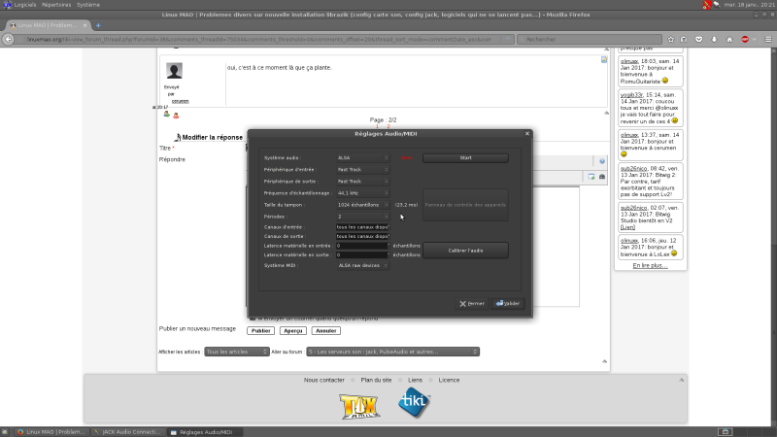This screenshot has width=777, height=437.
Task: Click the Canaux d'entrée field
Action: click(x=362, y=227)
